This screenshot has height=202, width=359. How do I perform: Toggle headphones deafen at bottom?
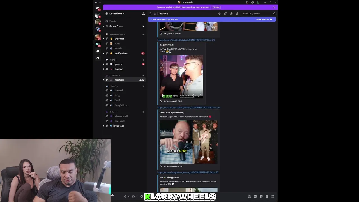click(x=133, y=196)
